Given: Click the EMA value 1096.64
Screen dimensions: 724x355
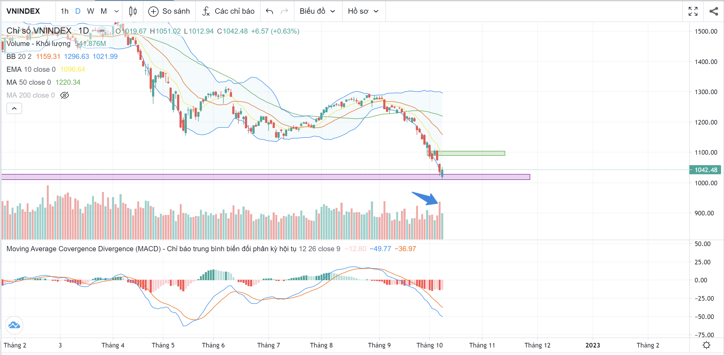Looking at the screenshot, I should [x=72, y=69].
